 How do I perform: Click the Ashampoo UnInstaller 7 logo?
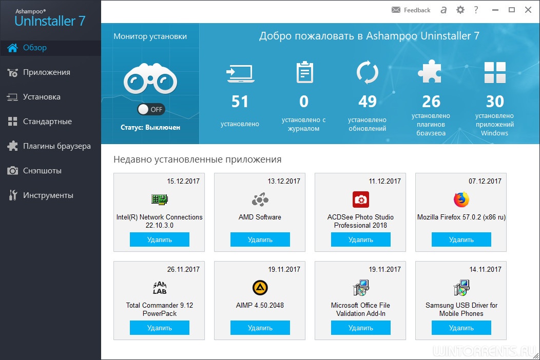pos(50,18)
